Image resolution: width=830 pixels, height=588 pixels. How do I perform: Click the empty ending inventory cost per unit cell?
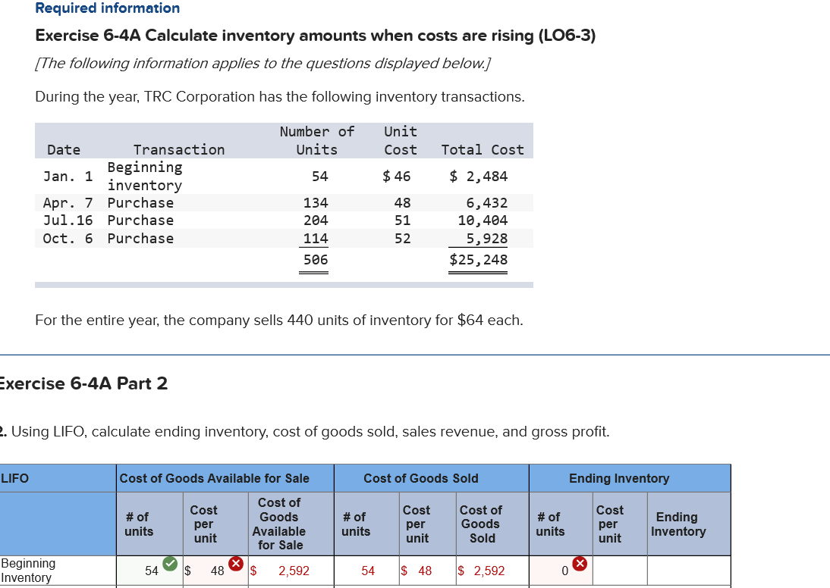(620, 571)
